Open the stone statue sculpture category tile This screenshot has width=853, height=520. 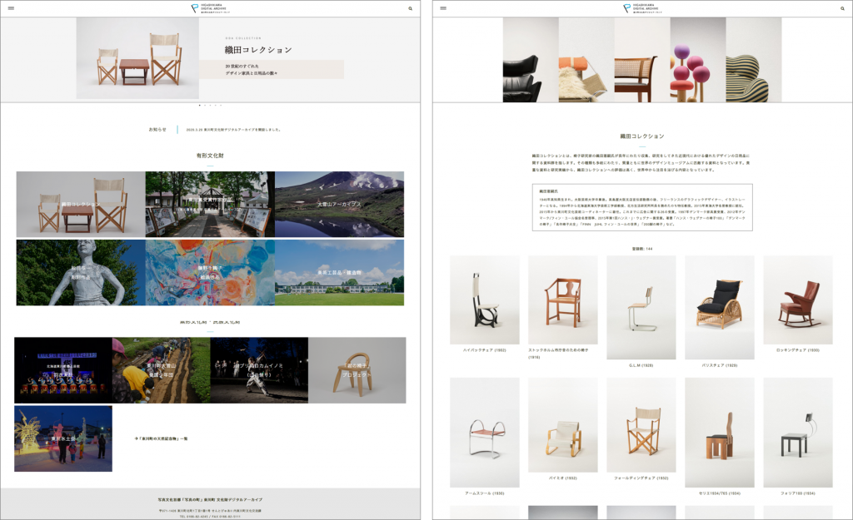81,272
